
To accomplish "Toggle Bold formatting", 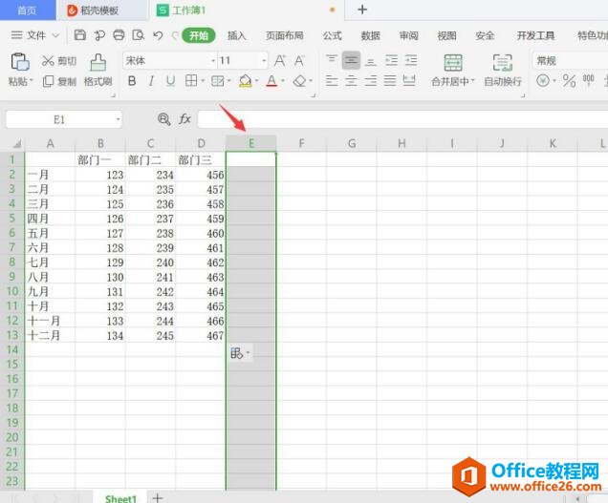I will pos(132,80).
